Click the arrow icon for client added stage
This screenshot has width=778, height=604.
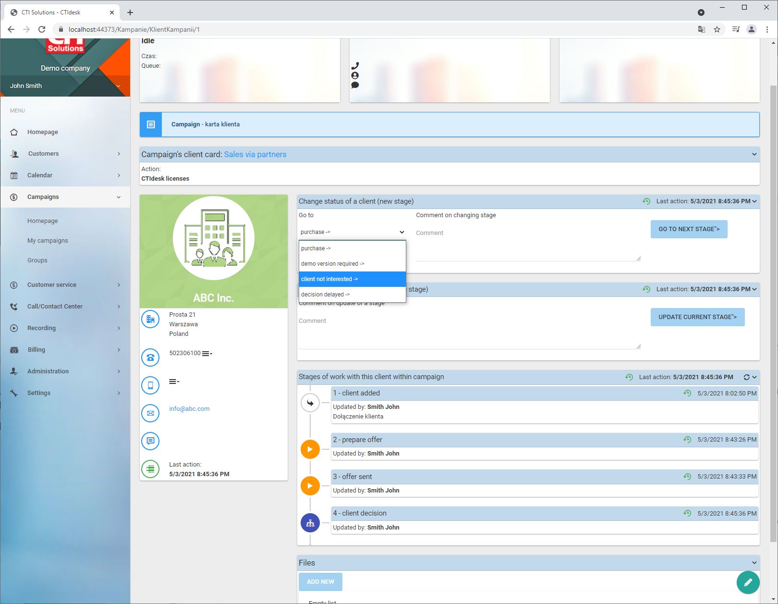point(310,403)
